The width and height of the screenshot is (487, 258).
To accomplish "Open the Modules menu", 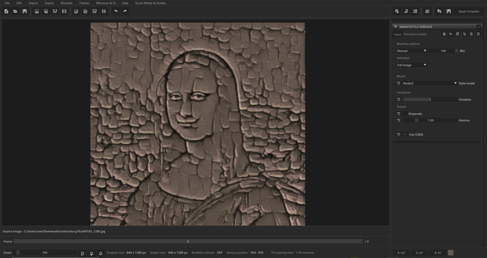I will [x=66, y=3].
